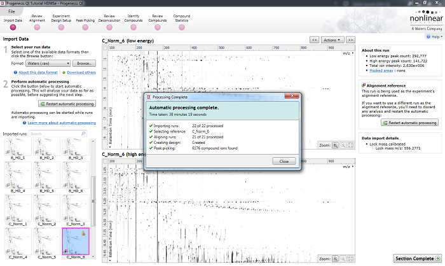Click Restart automatic processing in left panel

67,104
